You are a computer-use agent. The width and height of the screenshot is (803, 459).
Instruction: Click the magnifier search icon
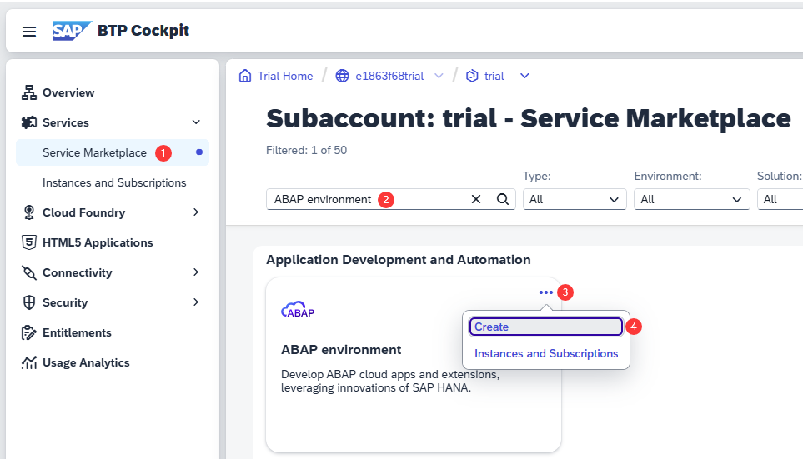coord(502,199)
